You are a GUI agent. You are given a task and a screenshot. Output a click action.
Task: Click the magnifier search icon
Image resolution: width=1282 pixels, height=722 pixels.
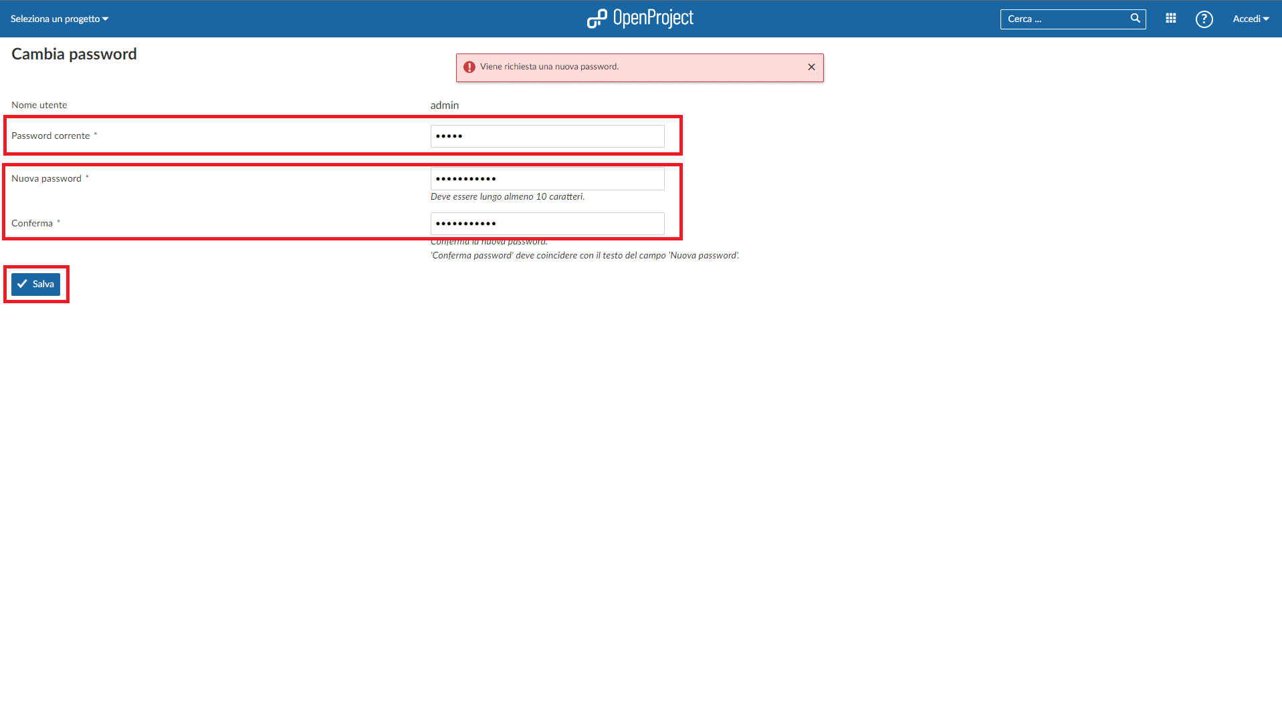[1135, 19]
